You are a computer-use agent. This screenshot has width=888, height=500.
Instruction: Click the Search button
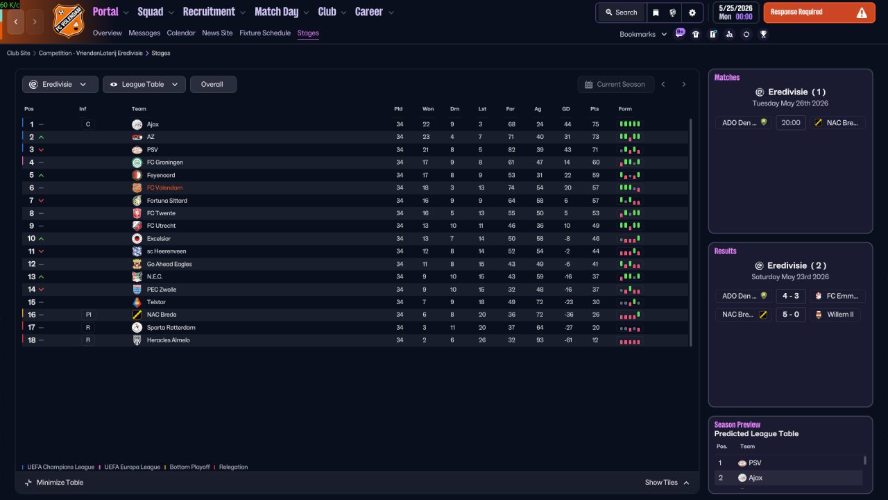621,12
